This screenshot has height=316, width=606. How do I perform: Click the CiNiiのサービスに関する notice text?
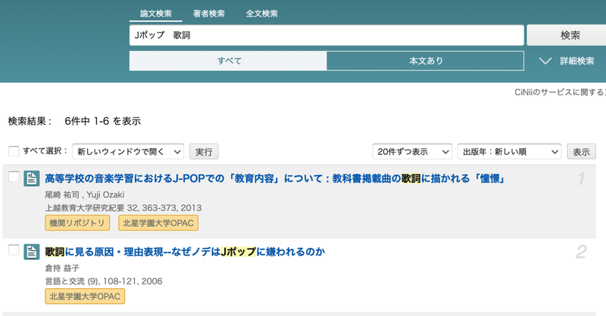pos(560,92)
